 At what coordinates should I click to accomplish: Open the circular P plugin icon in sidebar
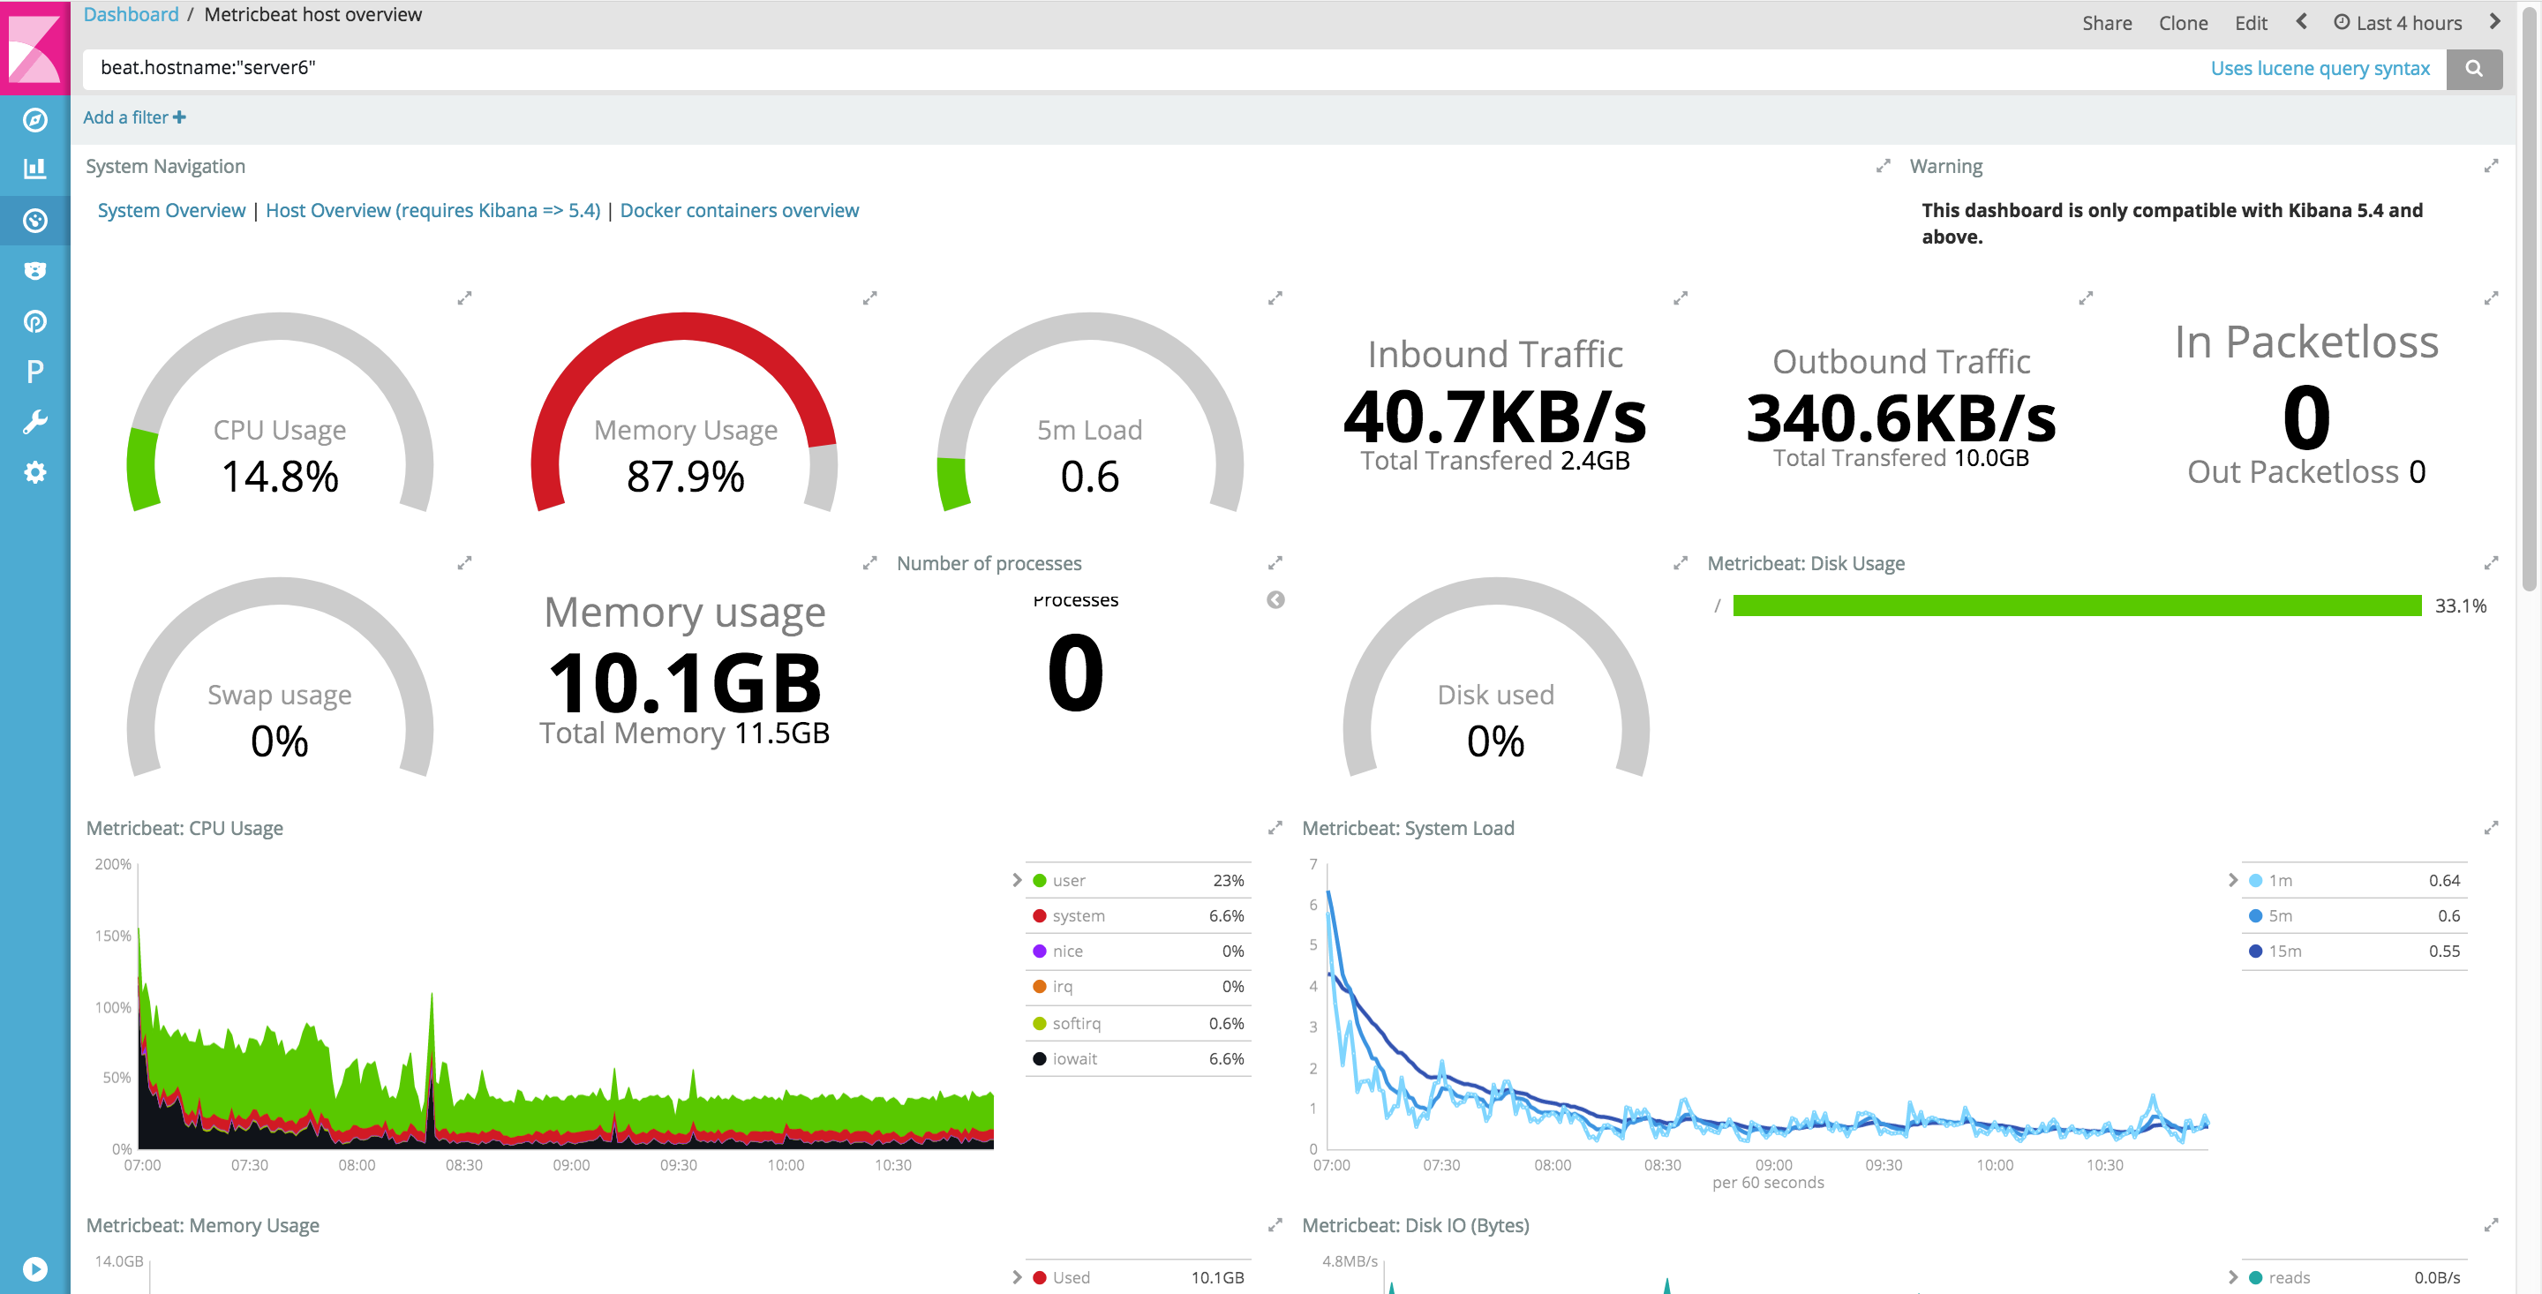[x=34, y=320]
